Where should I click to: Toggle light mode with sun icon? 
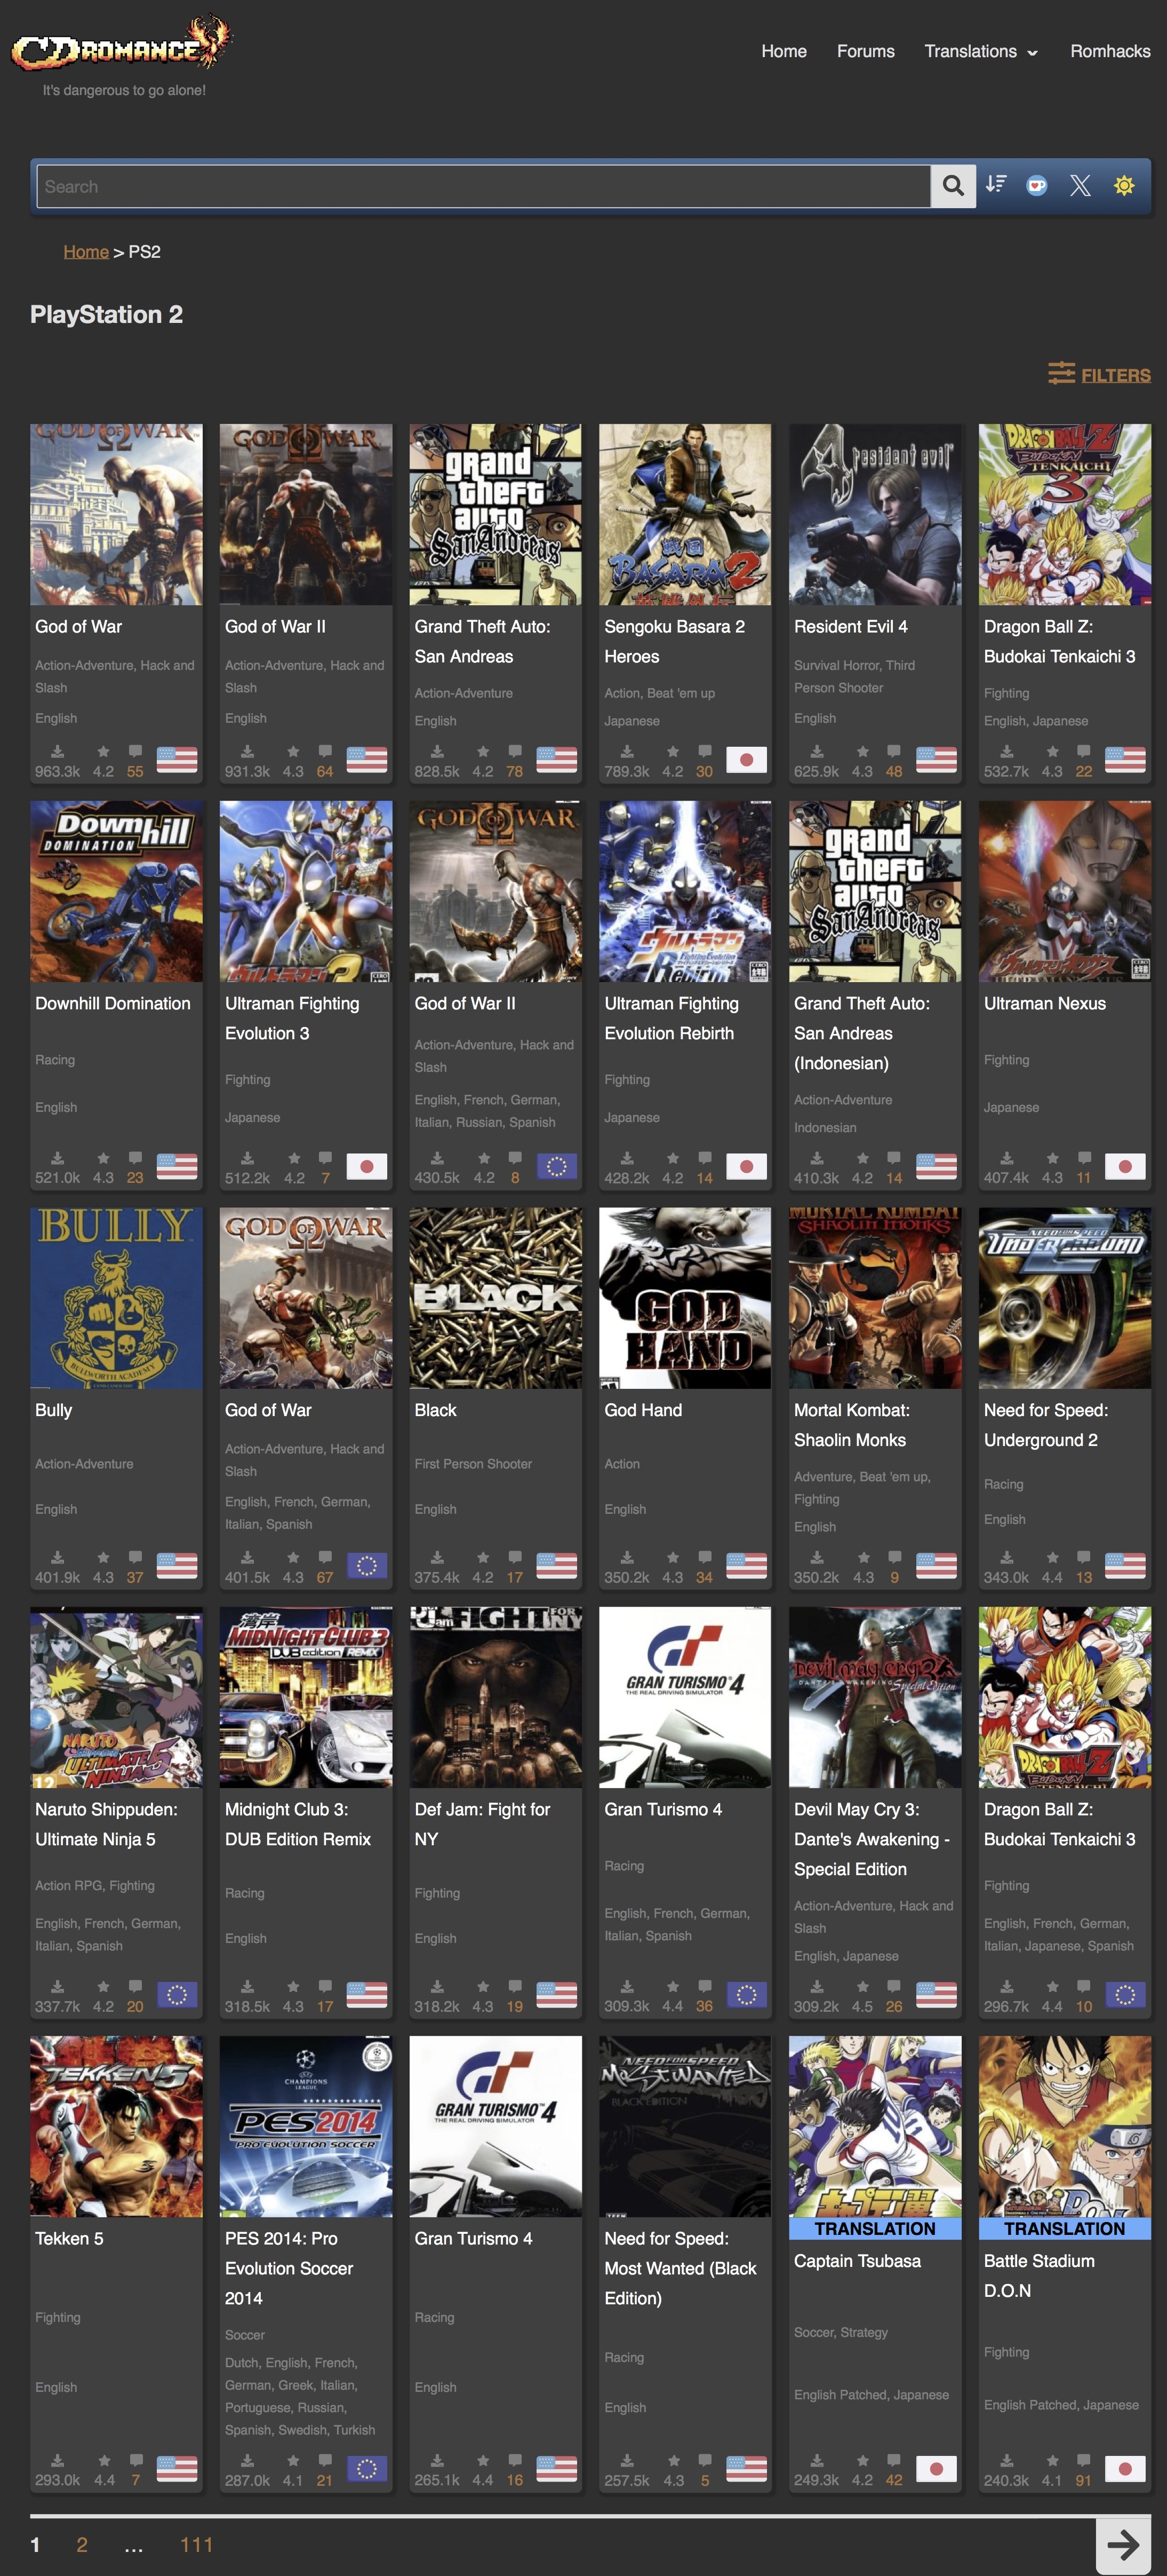click(x=1124, y=185)
